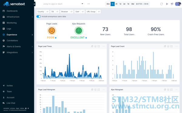Open Invites
The height and width of the screenshot is (113, 182).
tap(10, 86)
